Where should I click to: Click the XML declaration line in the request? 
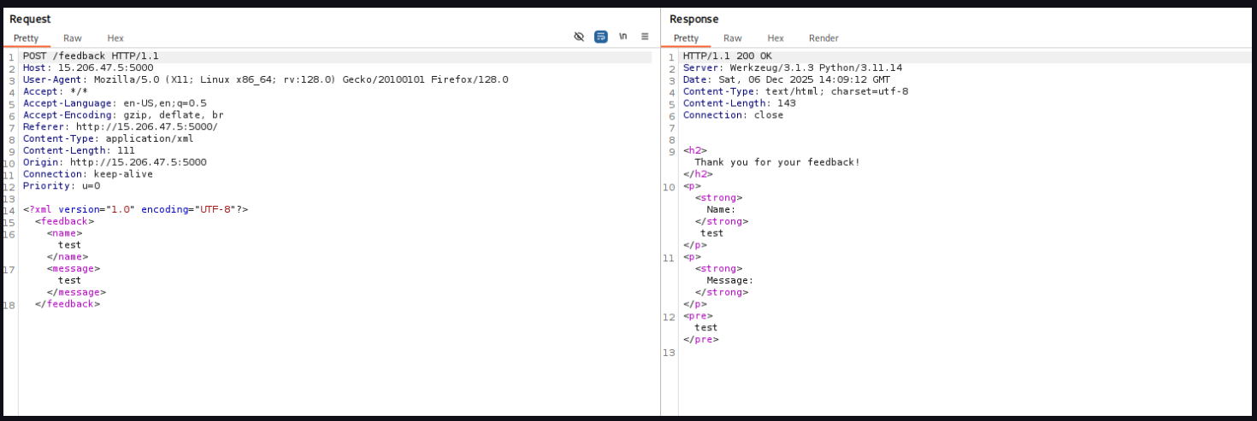135,209
